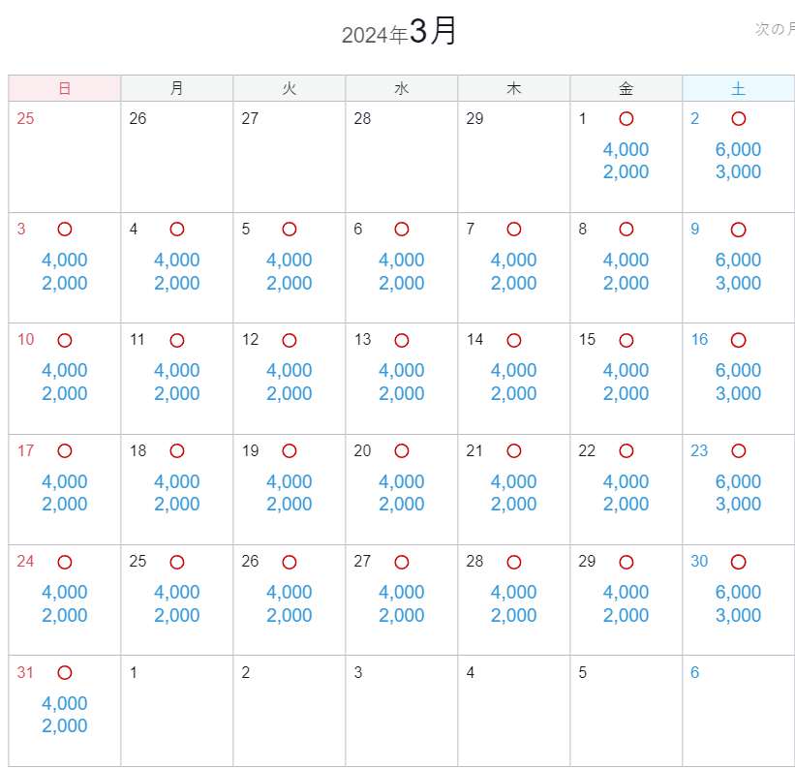Click the circle mark on Saturday March 9

click(739, 230)
